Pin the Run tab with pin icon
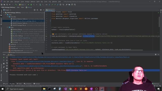The width and height of the screenshot is (162, 91). [x=4, y=67]
